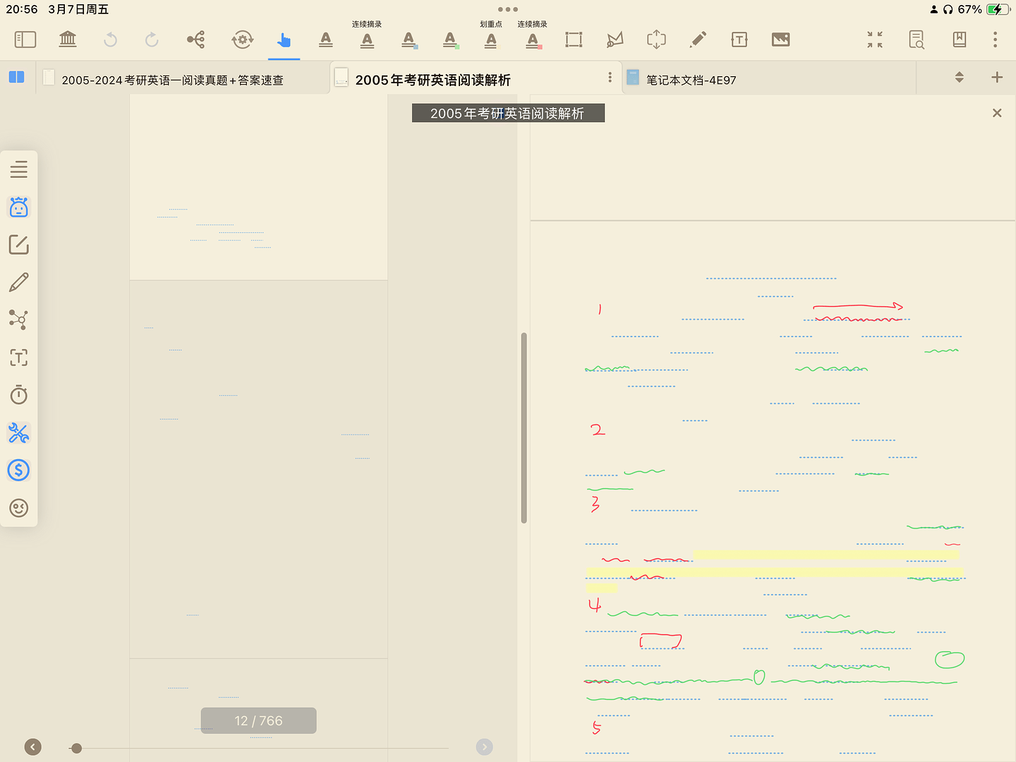Select the blue-marked highlight text tool
The height and width of the screenshot is (762, 1016).
(409, 40)
